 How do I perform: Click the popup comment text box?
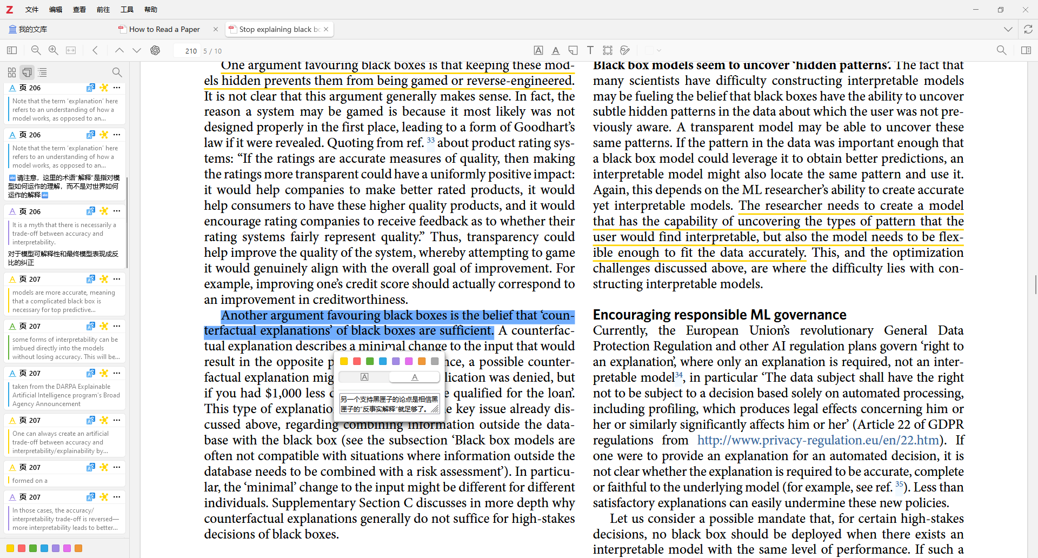pyautogui.click(x=389, y=403)
